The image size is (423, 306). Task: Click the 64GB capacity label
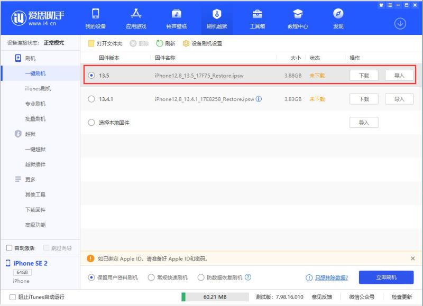(22, 272)
